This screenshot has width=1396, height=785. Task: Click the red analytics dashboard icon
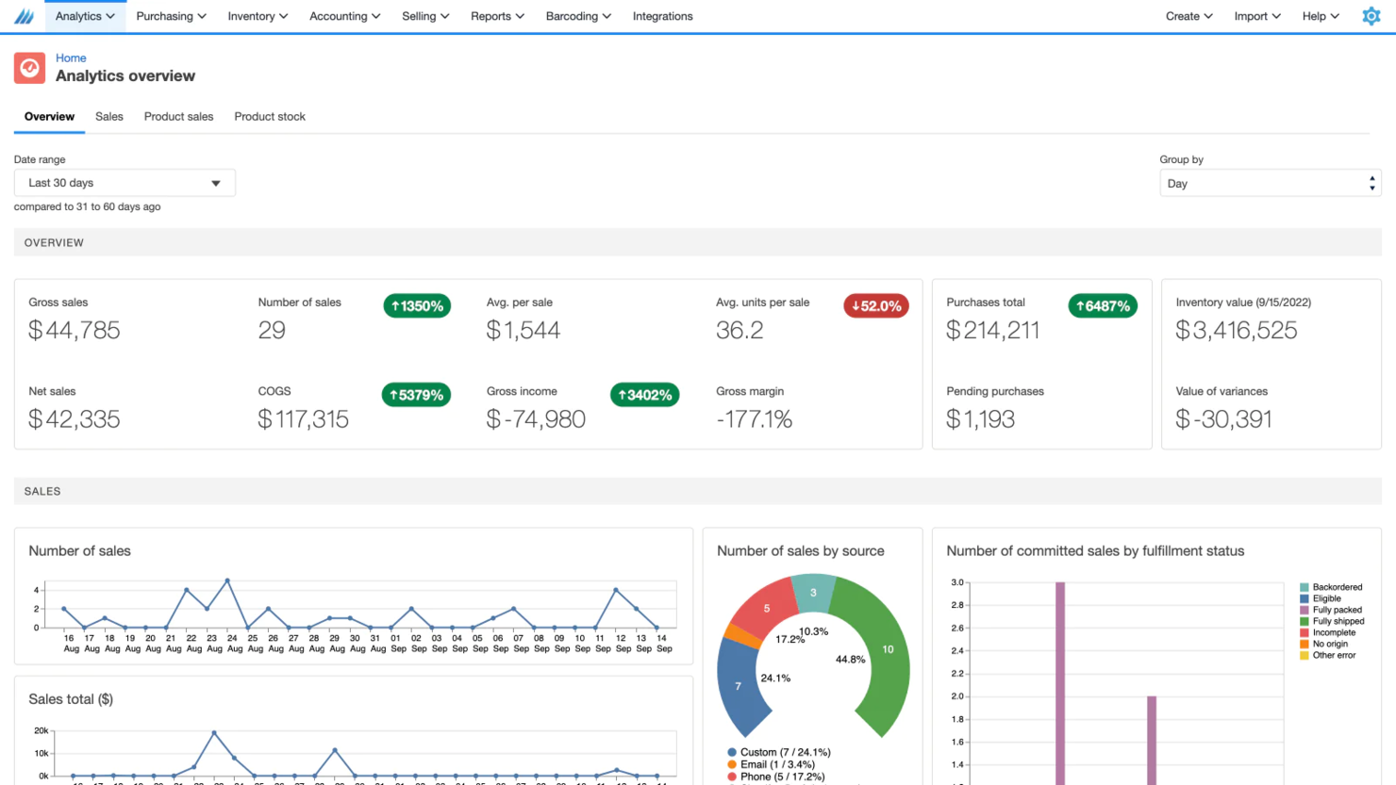(x=29, y=68)
